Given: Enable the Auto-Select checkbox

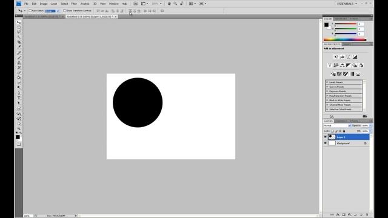Looking at the screenshot, I should 30,11.
